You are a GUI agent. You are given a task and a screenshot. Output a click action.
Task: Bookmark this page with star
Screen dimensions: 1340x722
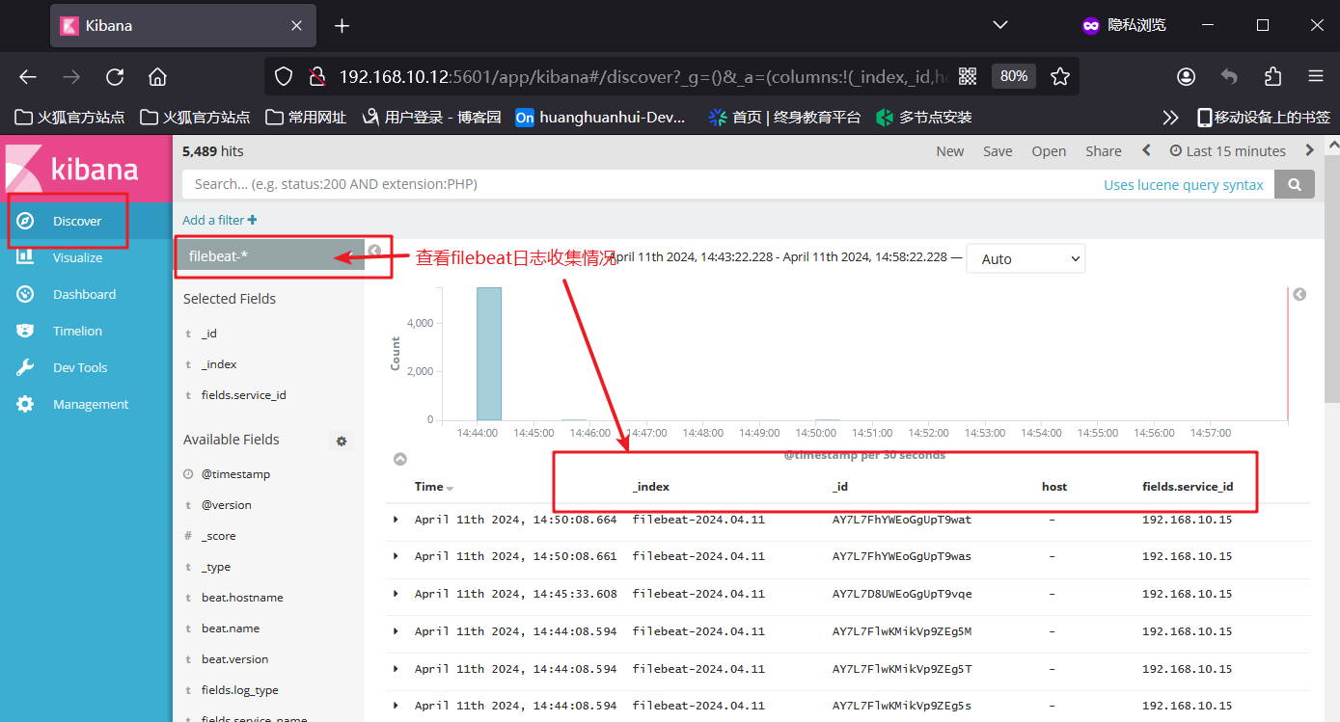[1060, 76]
